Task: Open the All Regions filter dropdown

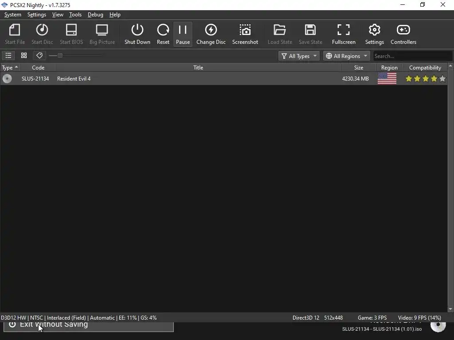Action: pyautogui.click(x=347, y=56)
